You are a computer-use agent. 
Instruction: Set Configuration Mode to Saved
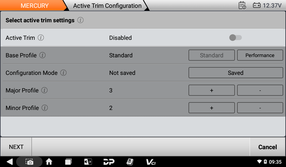tap(235, 73)
